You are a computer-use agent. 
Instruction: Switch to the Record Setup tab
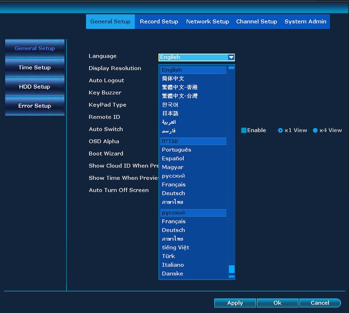(x=159, y=21)
